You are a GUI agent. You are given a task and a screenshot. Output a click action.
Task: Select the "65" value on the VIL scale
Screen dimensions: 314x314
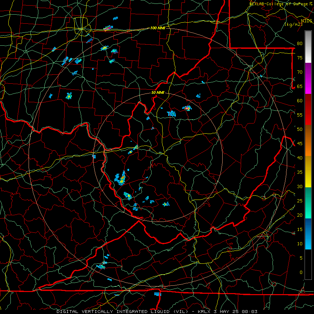pyautogui.click(x=300, y=87)
